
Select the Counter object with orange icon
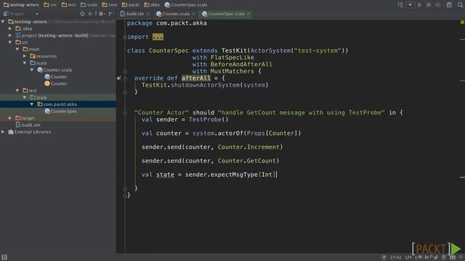pos(56,84)
